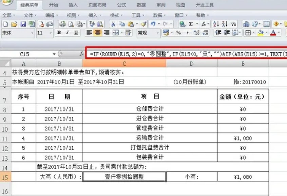Undo the last action

153,24
